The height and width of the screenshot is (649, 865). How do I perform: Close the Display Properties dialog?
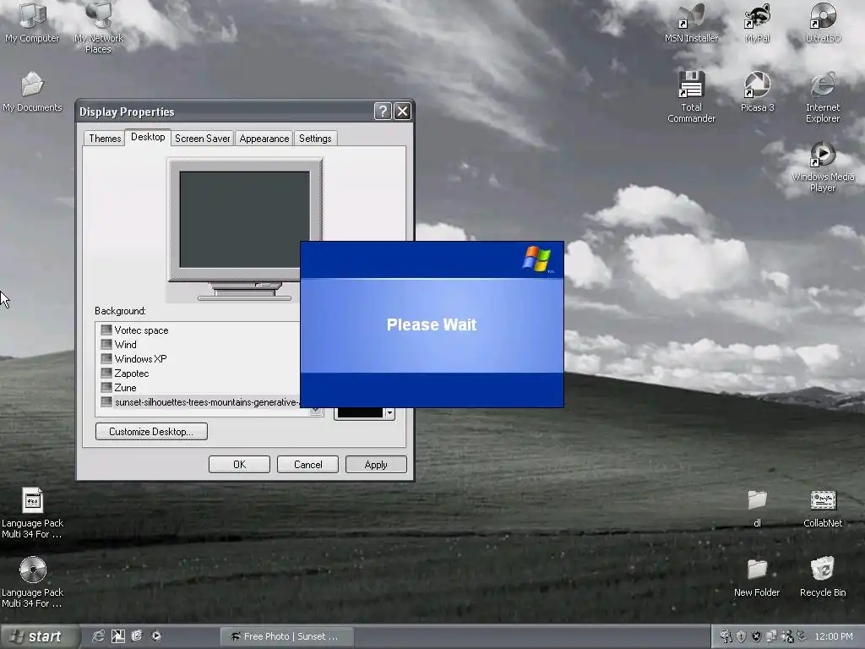402,111
